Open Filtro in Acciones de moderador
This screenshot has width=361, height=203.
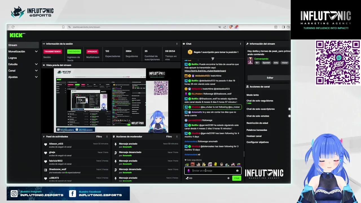pyautogui.click(x=169, y=136)
